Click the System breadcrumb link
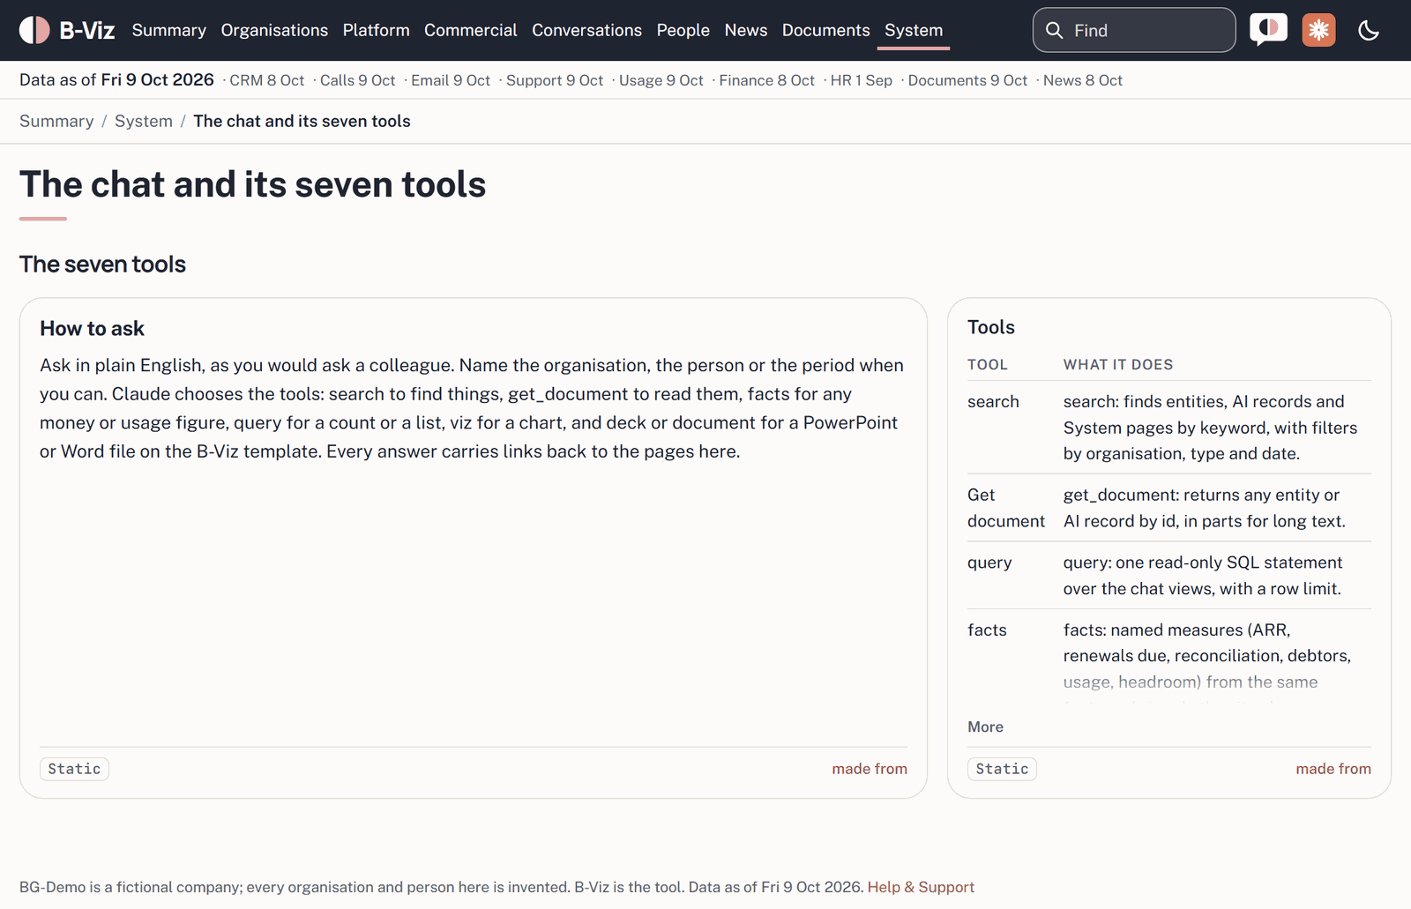The width and height of the screenshot is (1411, 909). tap(144, 121)
